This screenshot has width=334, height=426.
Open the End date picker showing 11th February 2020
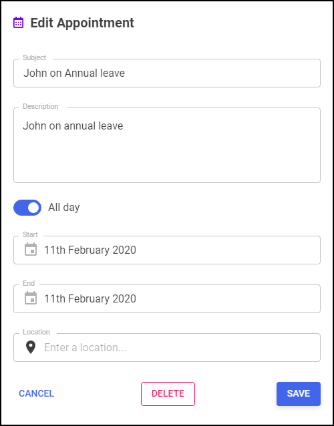(x=167, y=298)
